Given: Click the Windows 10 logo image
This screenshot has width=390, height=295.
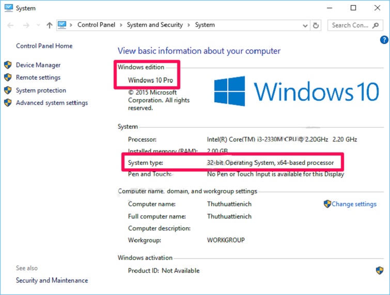Looking at the screenshot, I should point(297,91).
